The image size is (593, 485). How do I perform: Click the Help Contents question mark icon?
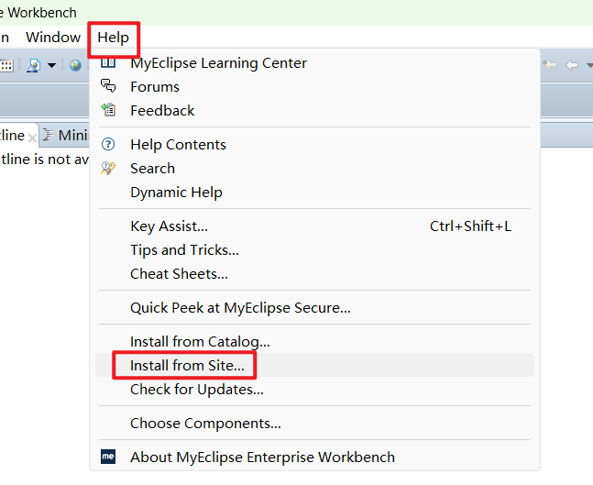click(x=108, y=144)
